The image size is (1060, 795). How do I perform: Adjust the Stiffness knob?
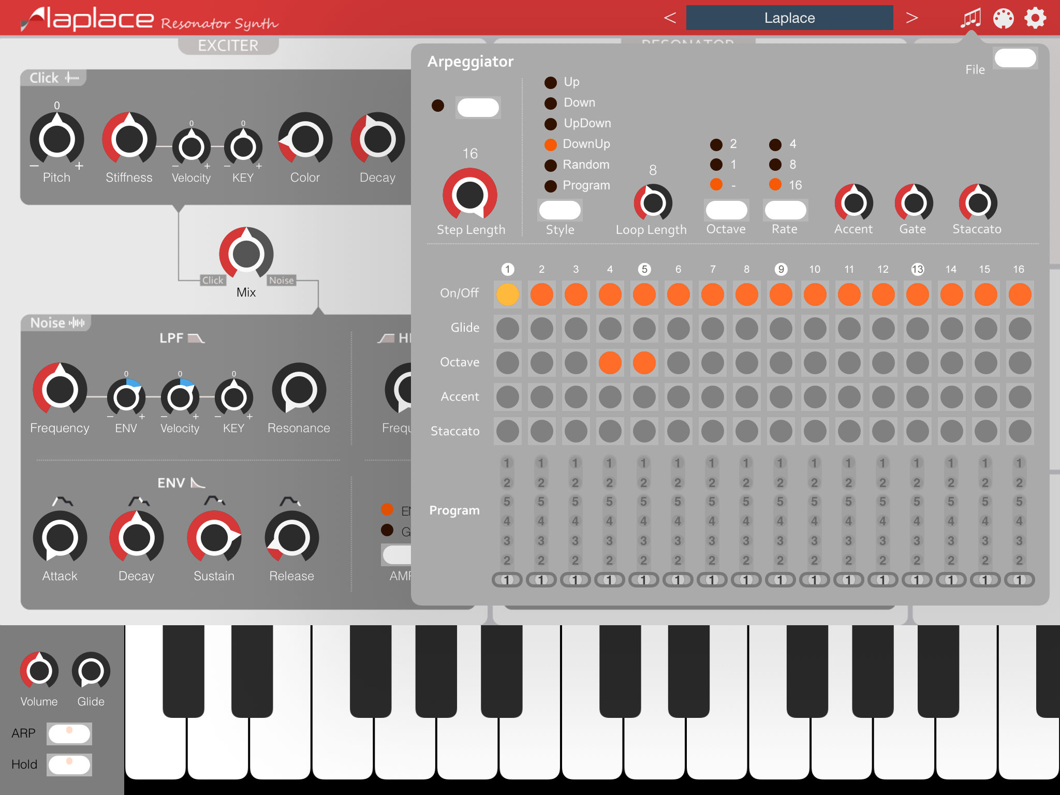pyautogui.click(x=129, y=139)
